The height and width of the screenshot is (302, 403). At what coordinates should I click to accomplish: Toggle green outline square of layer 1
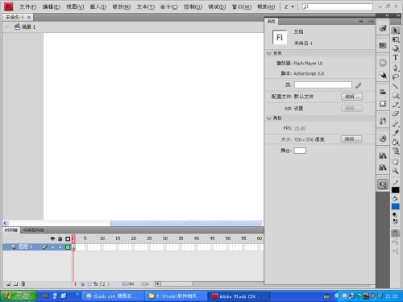tap(68, 247)
